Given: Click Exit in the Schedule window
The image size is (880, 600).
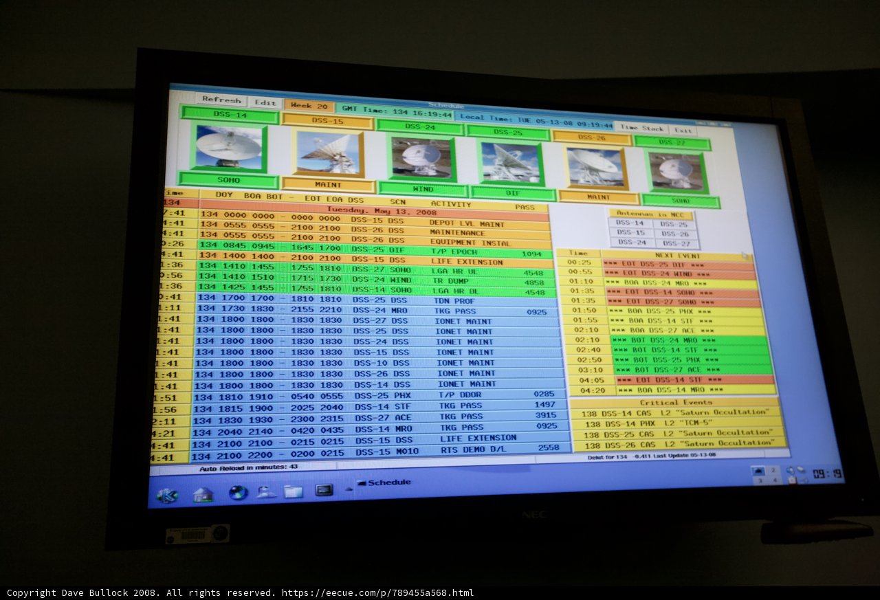Looking at the screenshot, I should coord(683,130).
